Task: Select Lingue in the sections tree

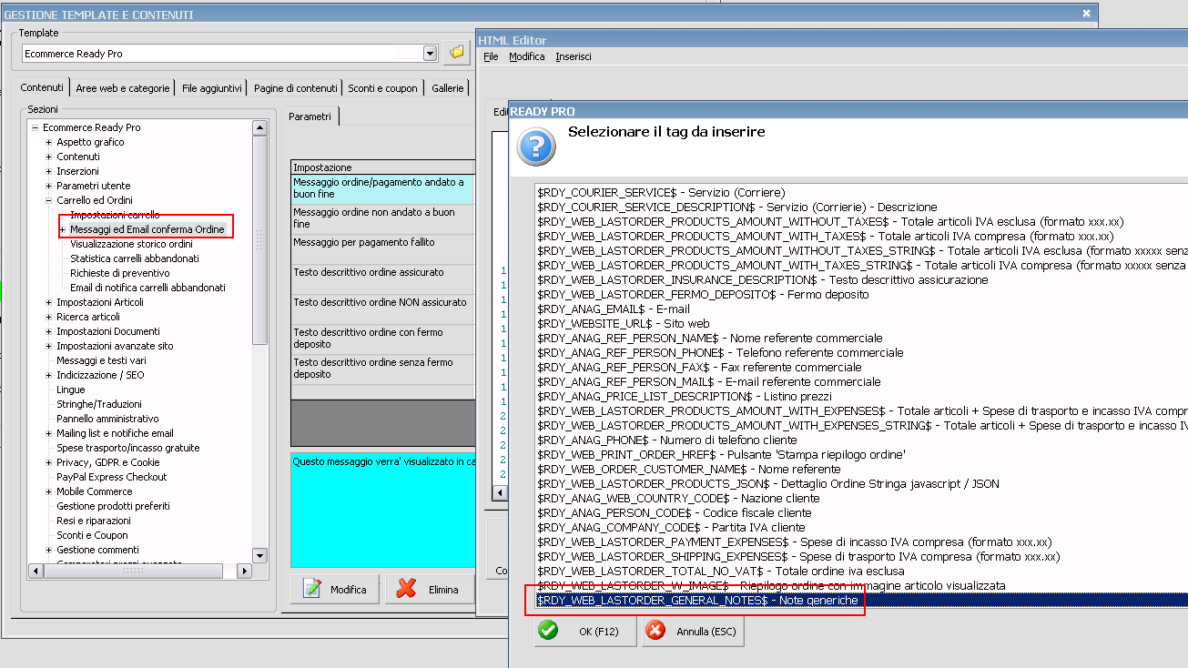Action: 71,390
